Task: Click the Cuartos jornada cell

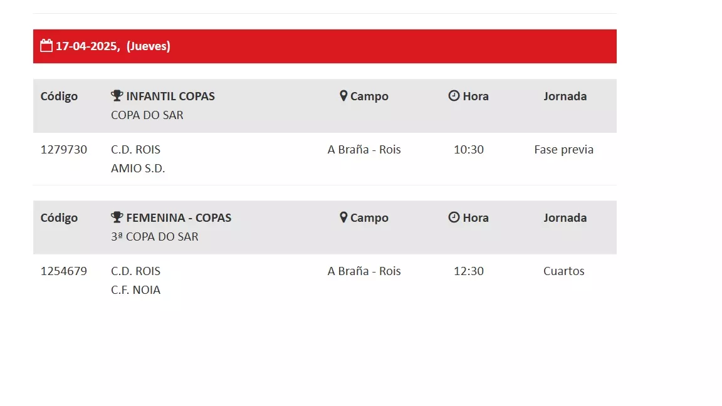Action: point(564,271)
